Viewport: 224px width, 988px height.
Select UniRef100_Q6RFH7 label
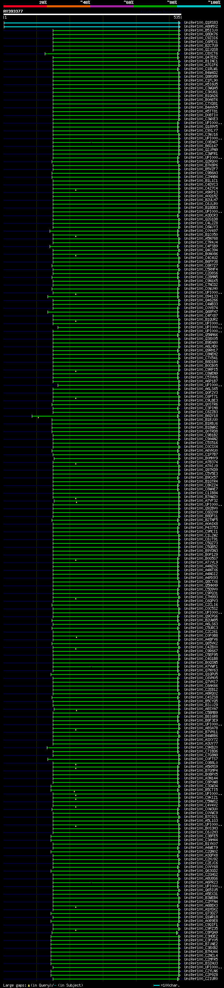(x=201, y=312)
